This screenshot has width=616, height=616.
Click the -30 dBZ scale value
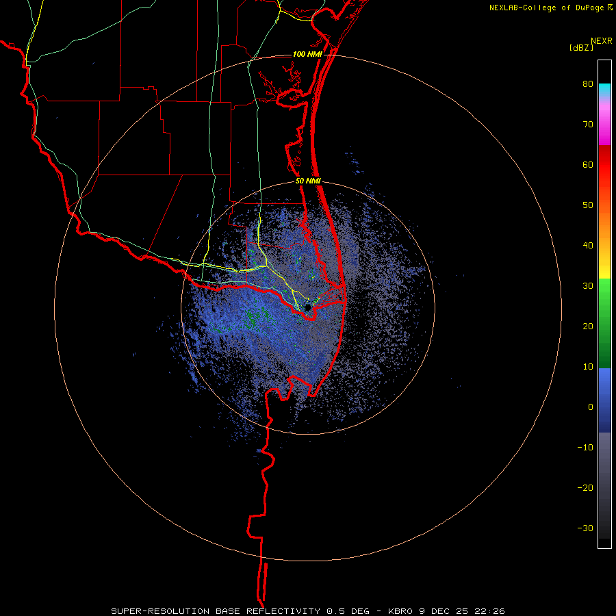585,528
